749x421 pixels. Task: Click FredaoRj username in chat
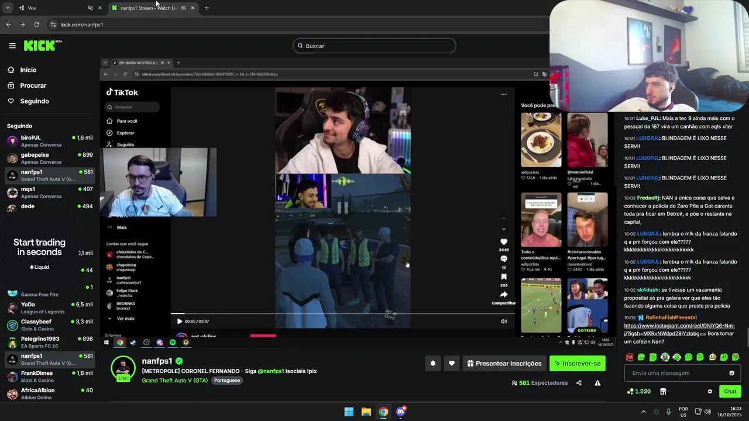tap(648, 198)
